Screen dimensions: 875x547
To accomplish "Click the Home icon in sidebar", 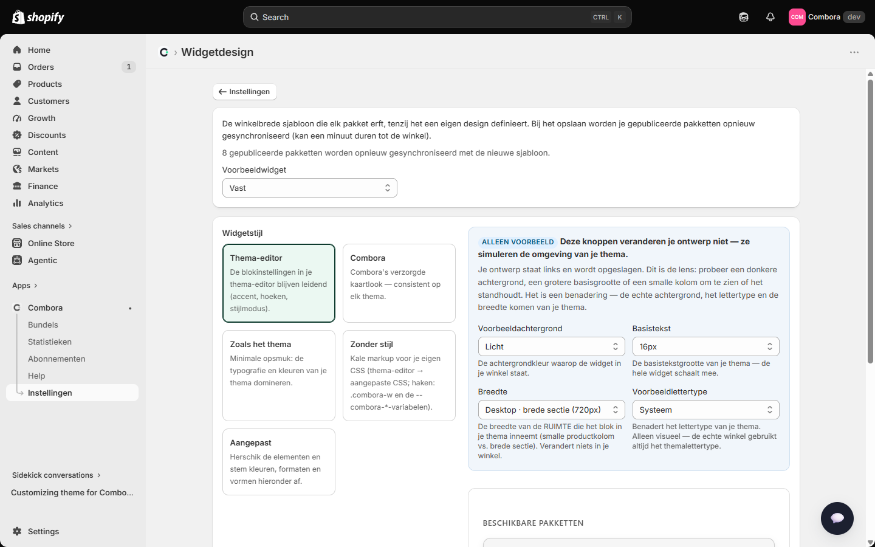I will coord(17,50).
